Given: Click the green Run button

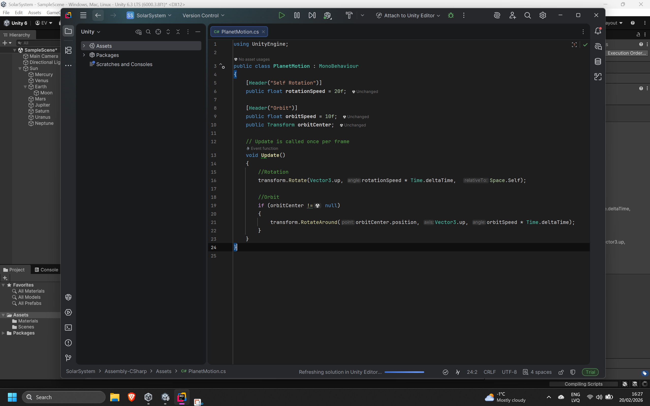Looking at the screenshot, I should tap(281, 15).
